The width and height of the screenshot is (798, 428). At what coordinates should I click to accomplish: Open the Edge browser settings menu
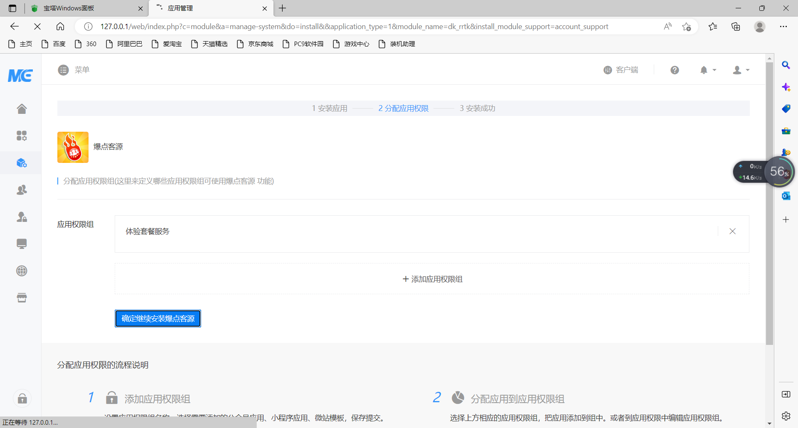pyautogui.click(x=783, y=26)
